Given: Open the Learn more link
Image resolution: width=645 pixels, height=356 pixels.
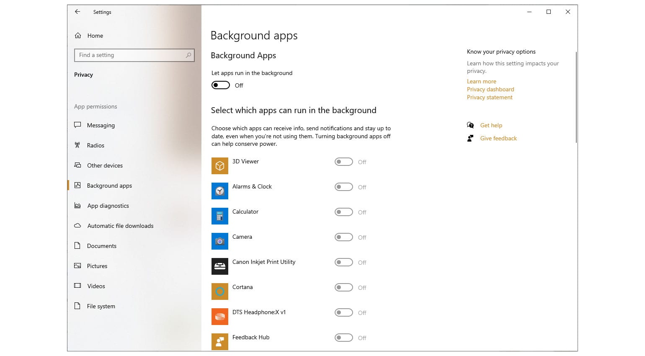Looking at the screenshot, I should pos(481,81).
